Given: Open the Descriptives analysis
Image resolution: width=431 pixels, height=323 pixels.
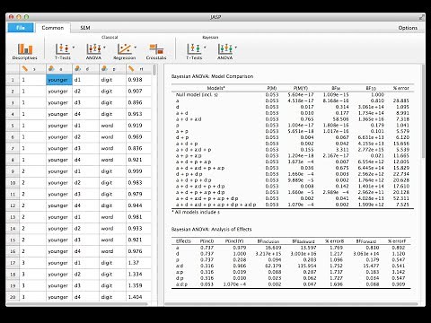Looking at the screenshot, I should [x=25, y=51].
